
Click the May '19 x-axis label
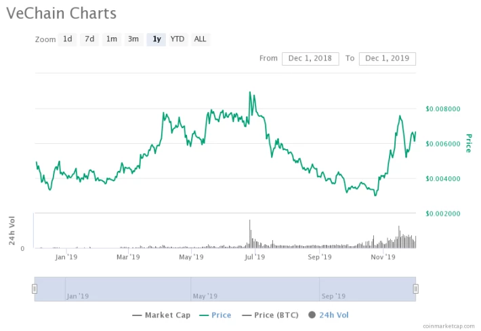[x=192, y=257]
